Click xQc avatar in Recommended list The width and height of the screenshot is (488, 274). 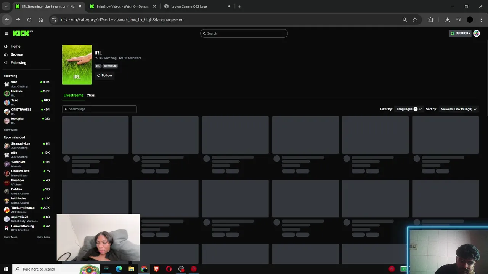[x=6, y=155]
